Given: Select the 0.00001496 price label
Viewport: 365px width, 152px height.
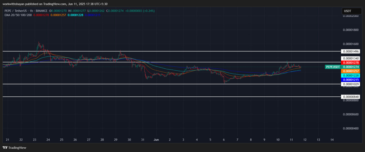Looking at the screenshot, I should tap(351, 51).
